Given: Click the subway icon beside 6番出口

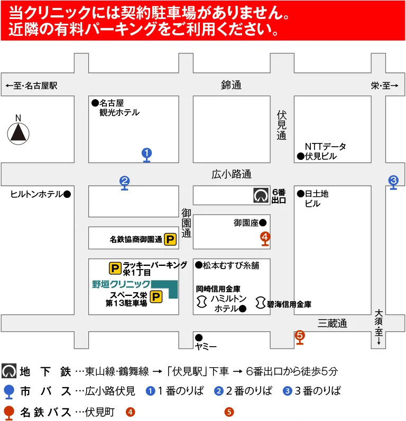Looking at the screenshot, I should pos(260,196).
